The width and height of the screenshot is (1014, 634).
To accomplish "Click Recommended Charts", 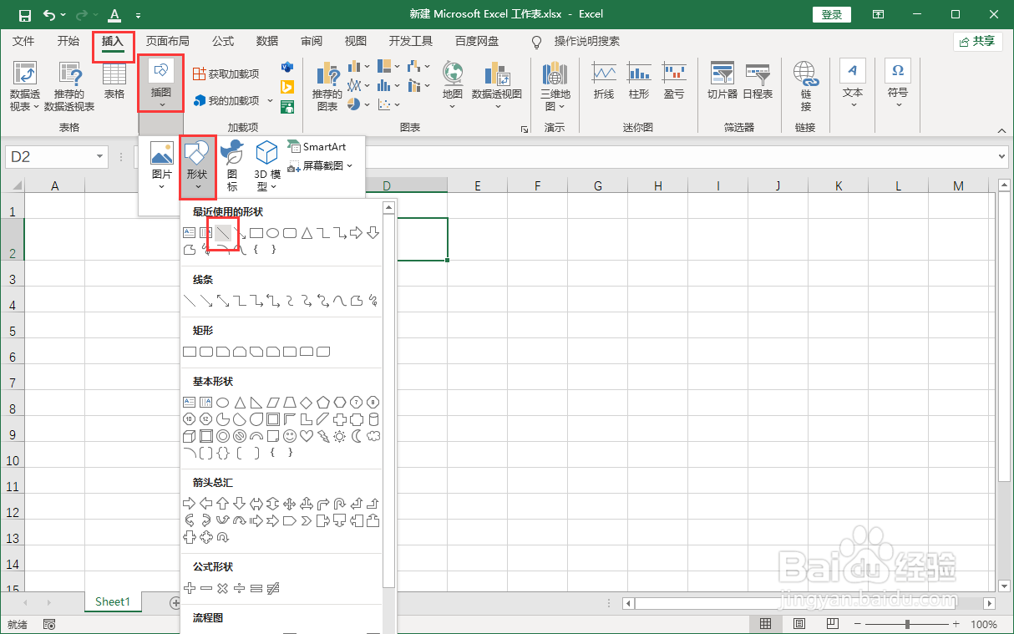I will pos(327,86).
